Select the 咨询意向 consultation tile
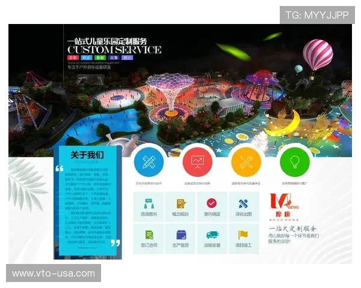Viewport: 361px width, 288px height. [148, 207]
